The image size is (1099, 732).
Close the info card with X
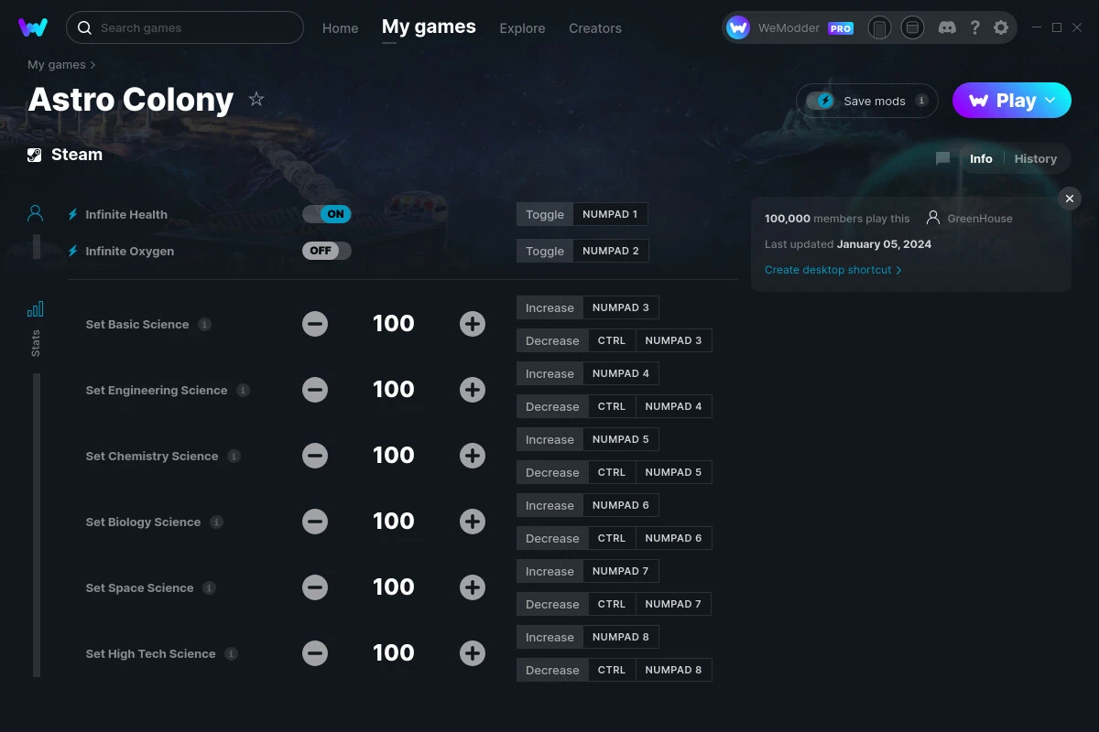click(1070, 199)
